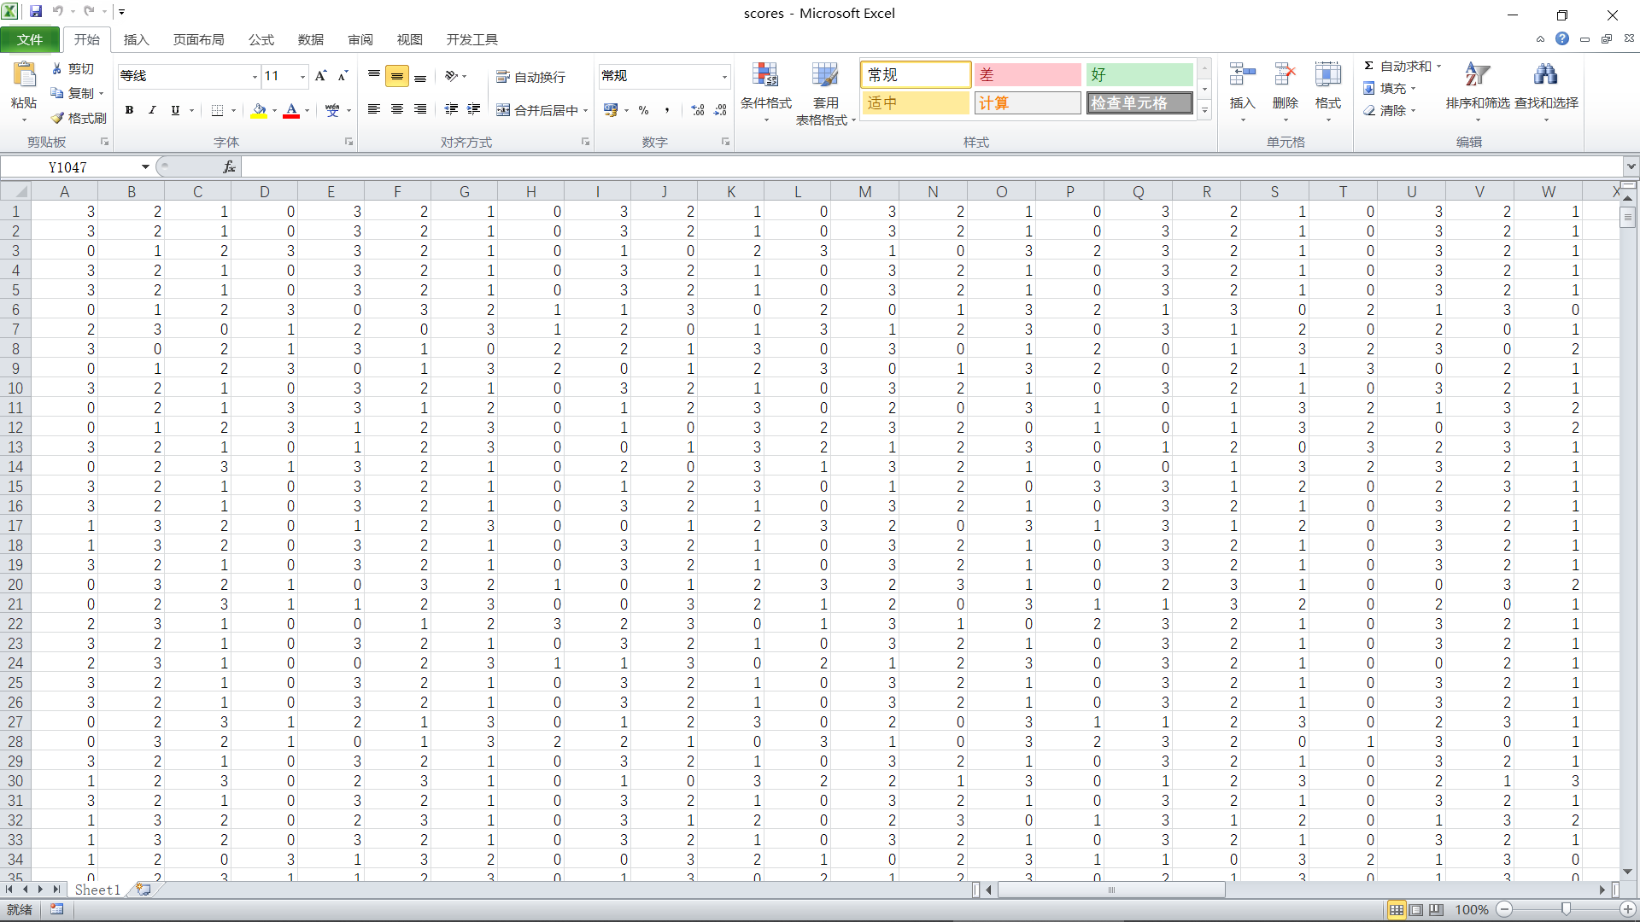
Task: Toggle underline formatting
Action: pyautogui.click(x=175, y=110)
